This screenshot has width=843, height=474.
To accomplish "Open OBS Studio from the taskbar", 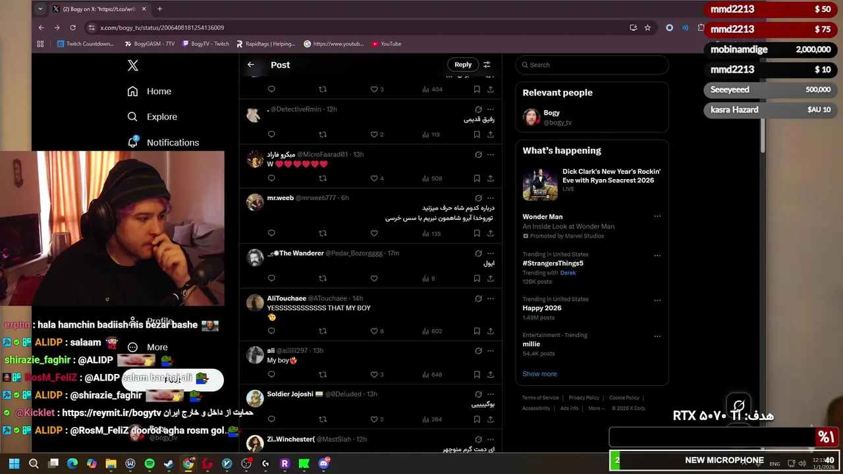I will tap(246, 463).
